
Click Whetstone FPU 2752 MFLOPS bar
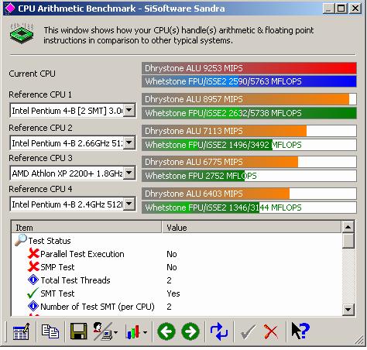point(249,176)
